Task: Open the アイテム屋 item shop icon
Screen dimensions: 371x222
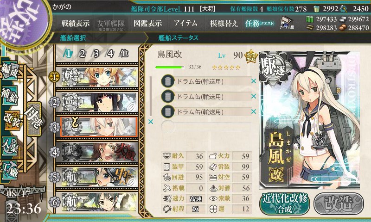Action: 286,23
